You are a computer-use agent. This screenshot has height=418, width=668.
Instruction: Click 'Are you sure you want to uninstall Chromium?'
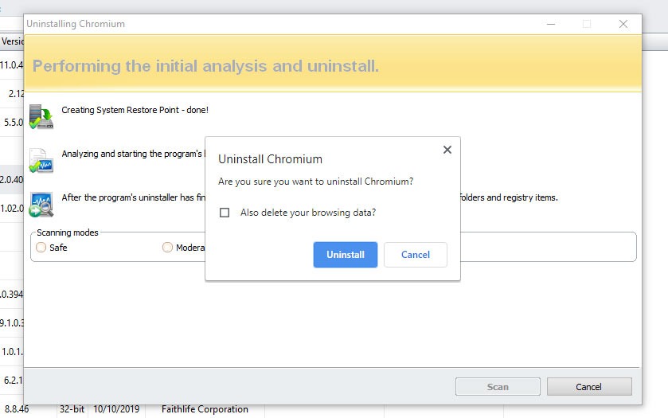point(315,182)
